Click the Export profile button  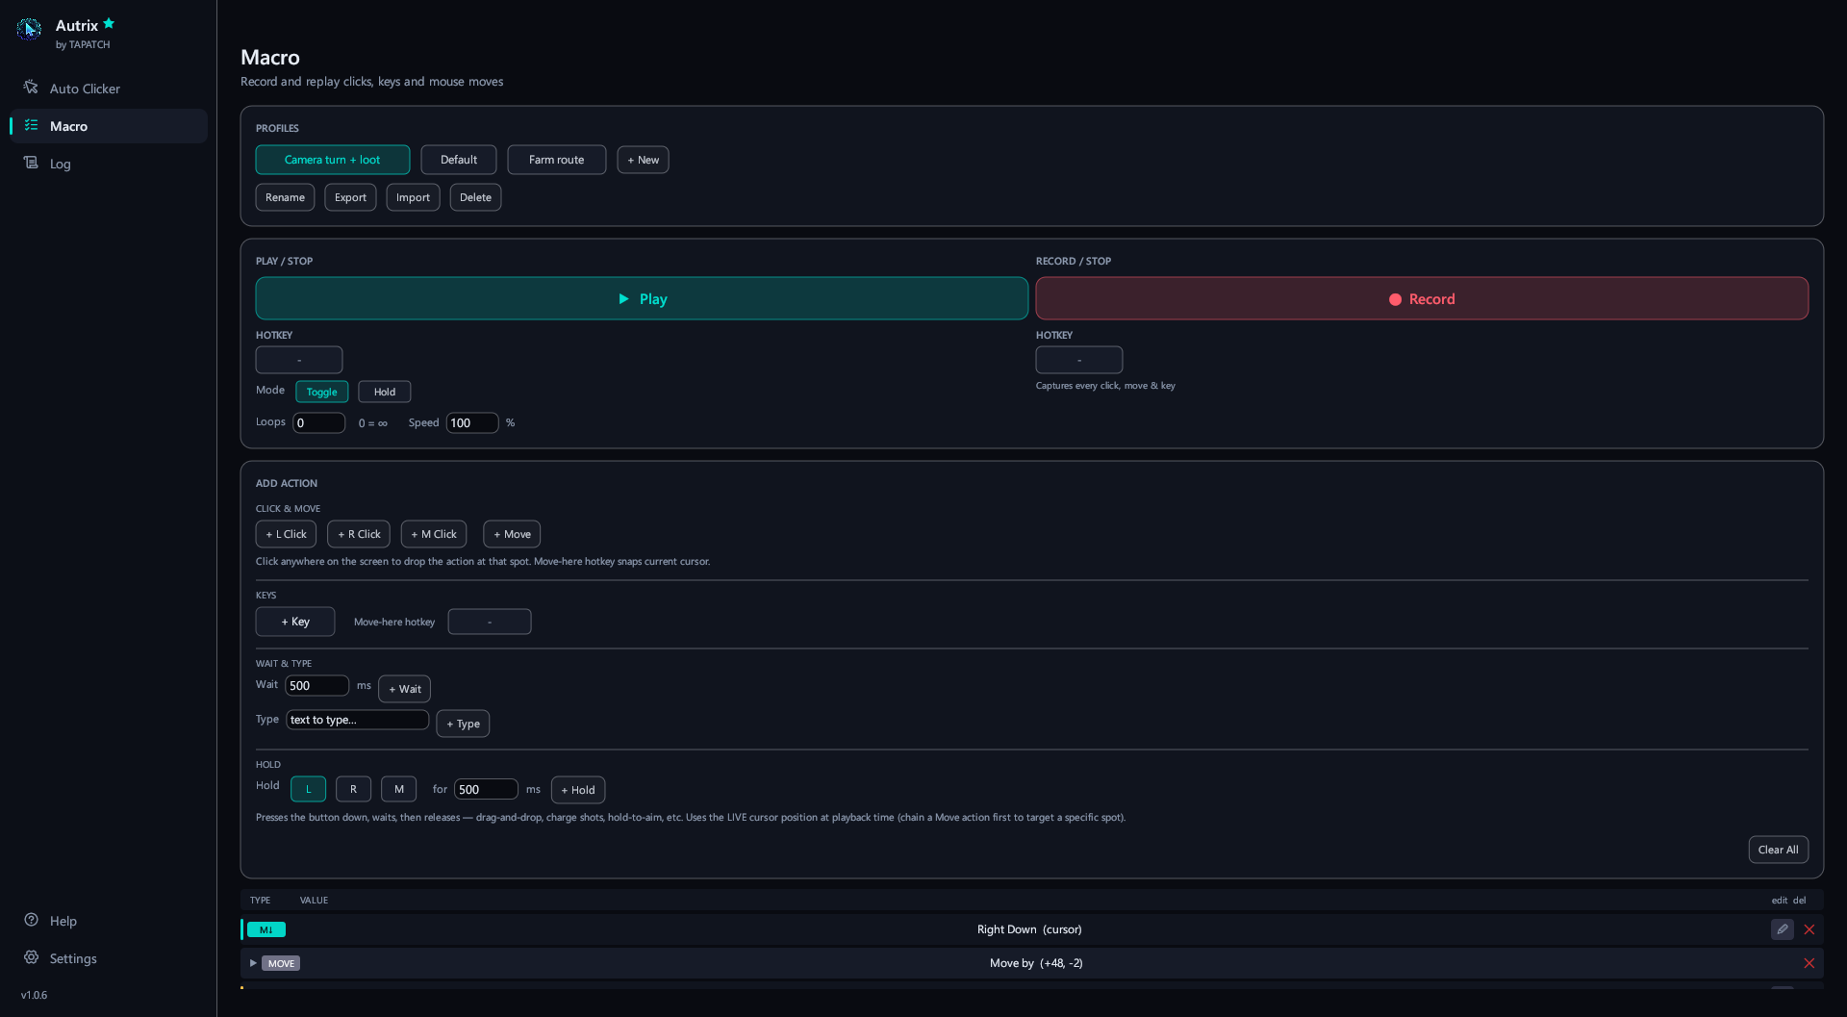click(x=350, y=197)
